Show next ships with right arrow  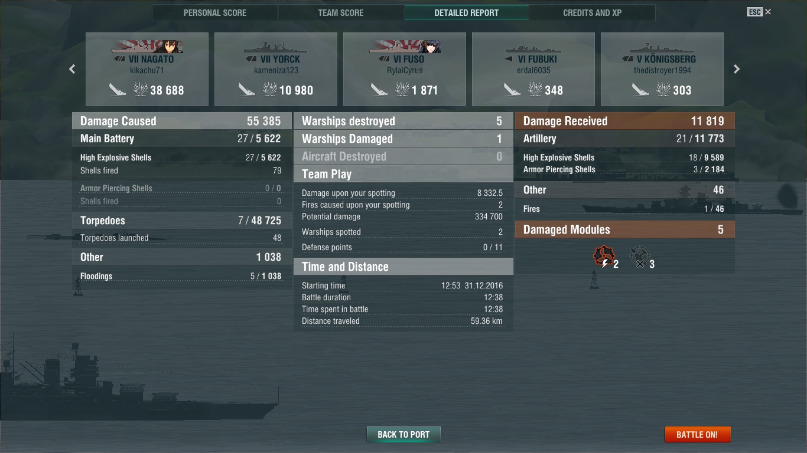click(737, 69)
